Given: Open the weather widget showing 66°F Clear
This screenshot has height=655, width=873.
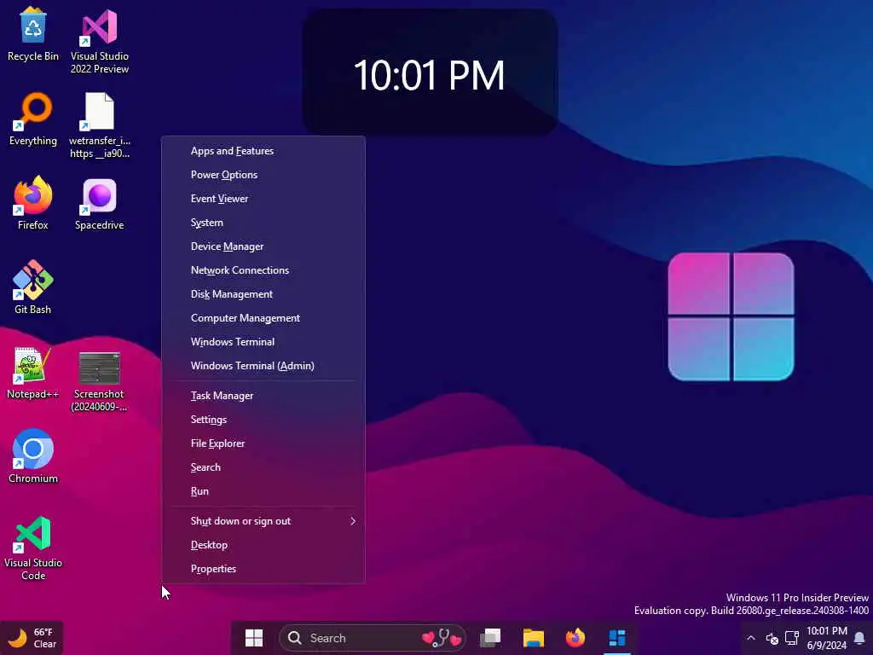Looking at the screenshot, I should (x=32, y=638).
